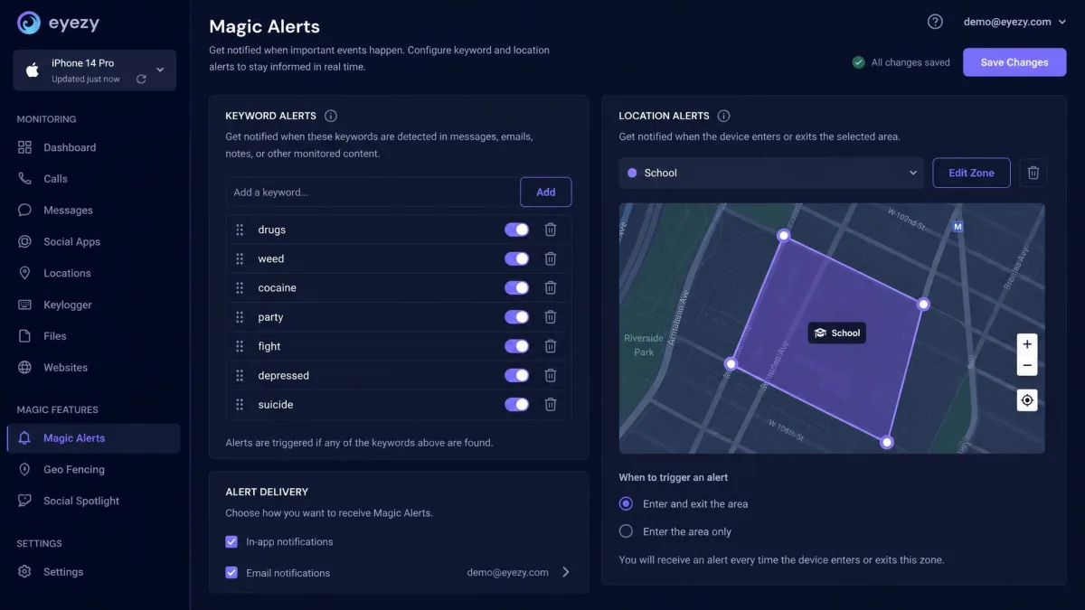Toggle the "suicide" keyword alert

[x=516, y=404]
